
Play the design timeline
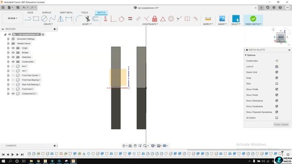tap(12, 154)
